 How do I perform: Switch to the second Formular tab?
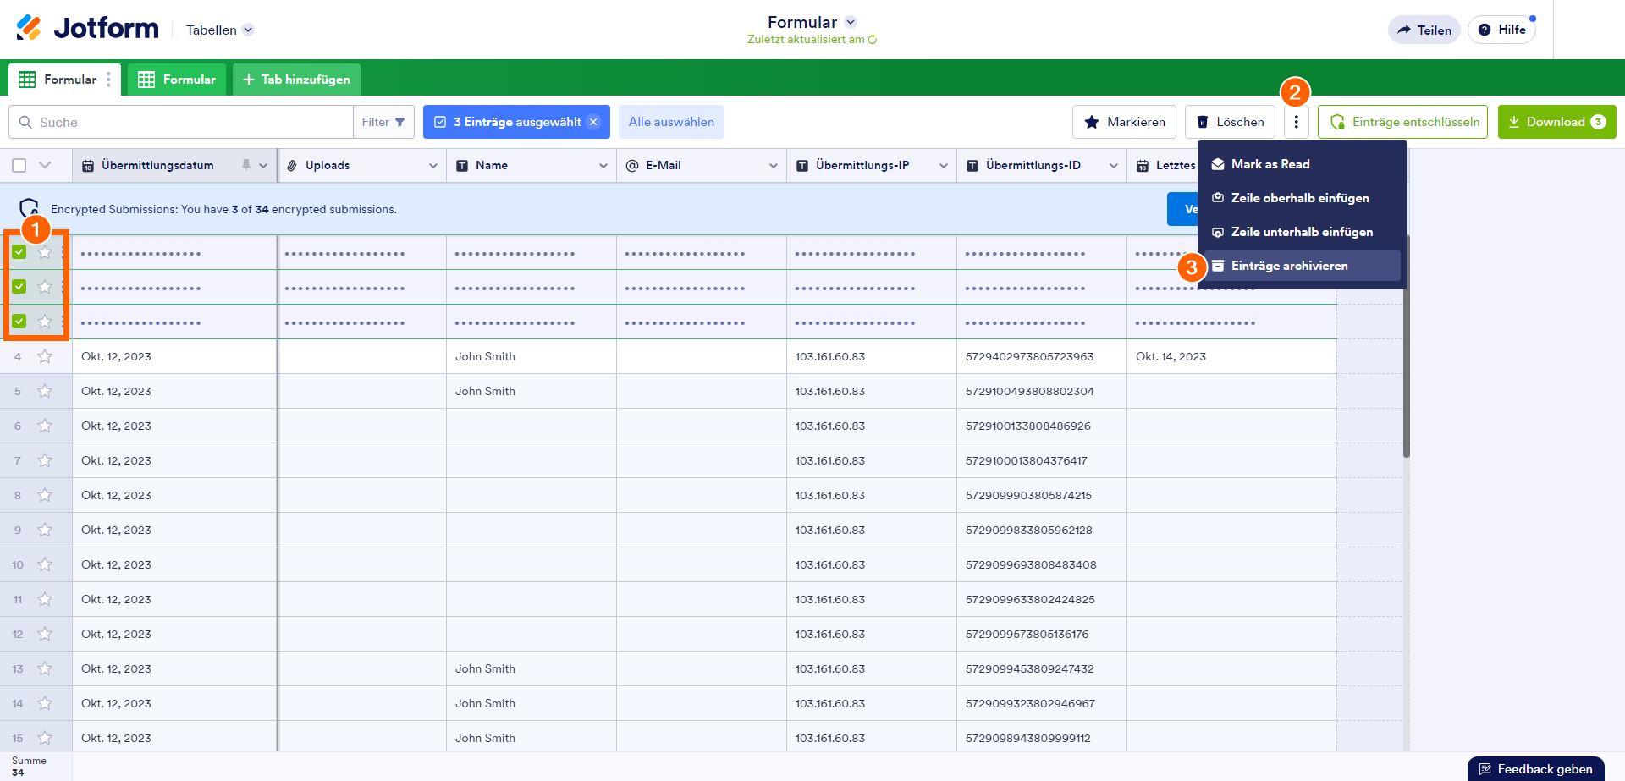[x=178, y=80]
